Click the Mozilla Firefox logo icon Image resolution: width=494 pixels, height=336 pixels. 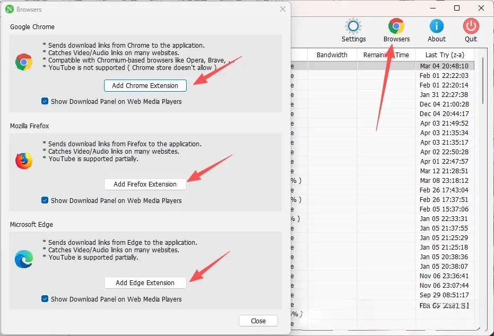pos(24,161)
